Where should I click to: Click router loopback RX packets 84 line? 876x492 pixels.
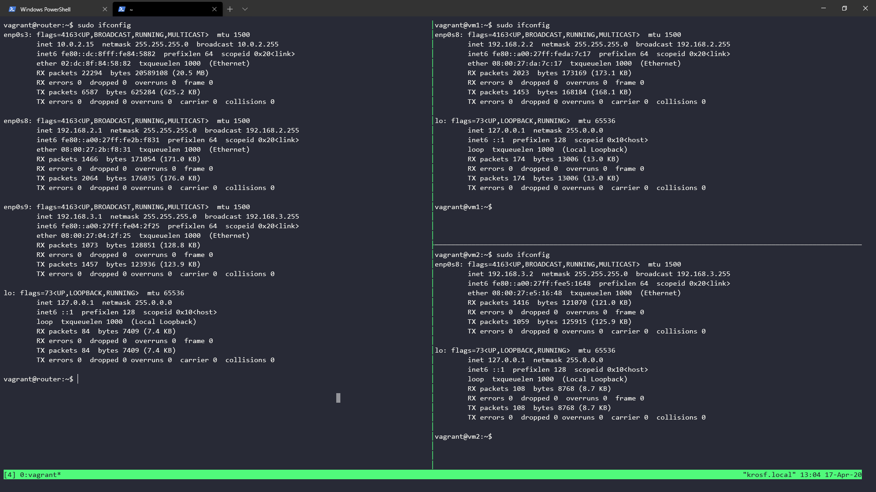(x=106, y=331)
